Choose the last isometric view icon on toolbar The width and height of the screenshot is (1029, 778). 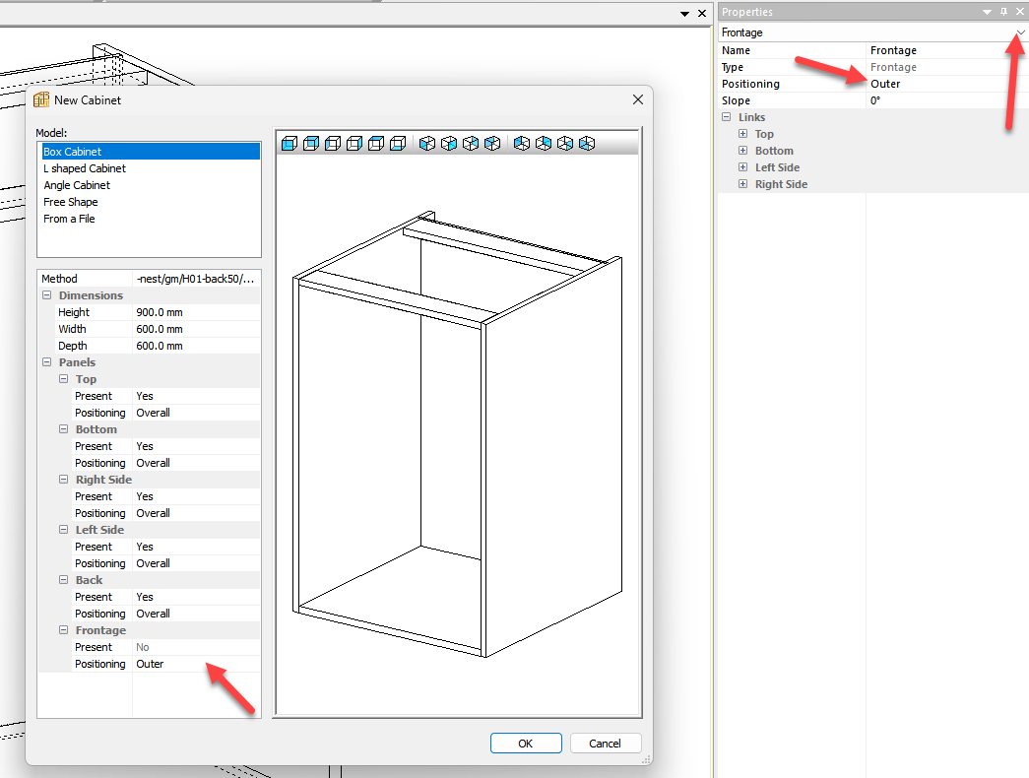click(x=587, y=144)
